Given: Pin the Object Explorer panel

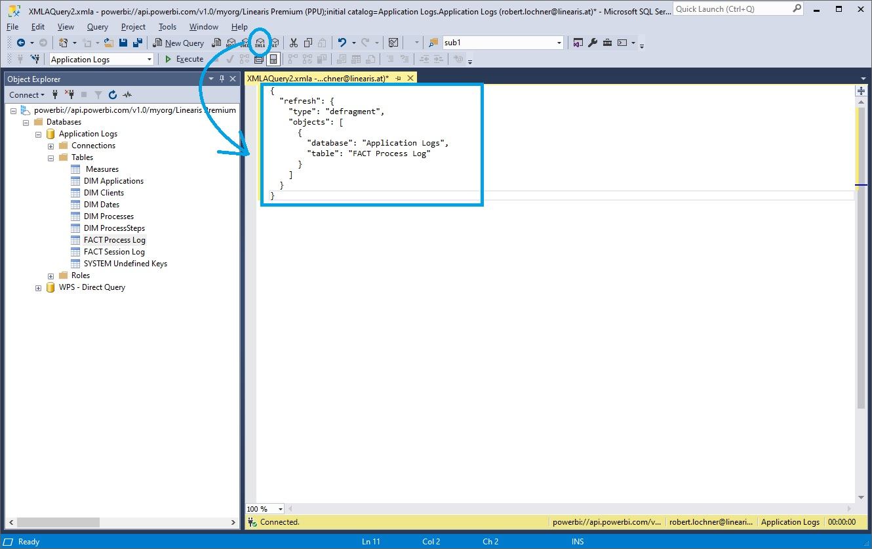Looking at the screenshot, I should 222,78.
